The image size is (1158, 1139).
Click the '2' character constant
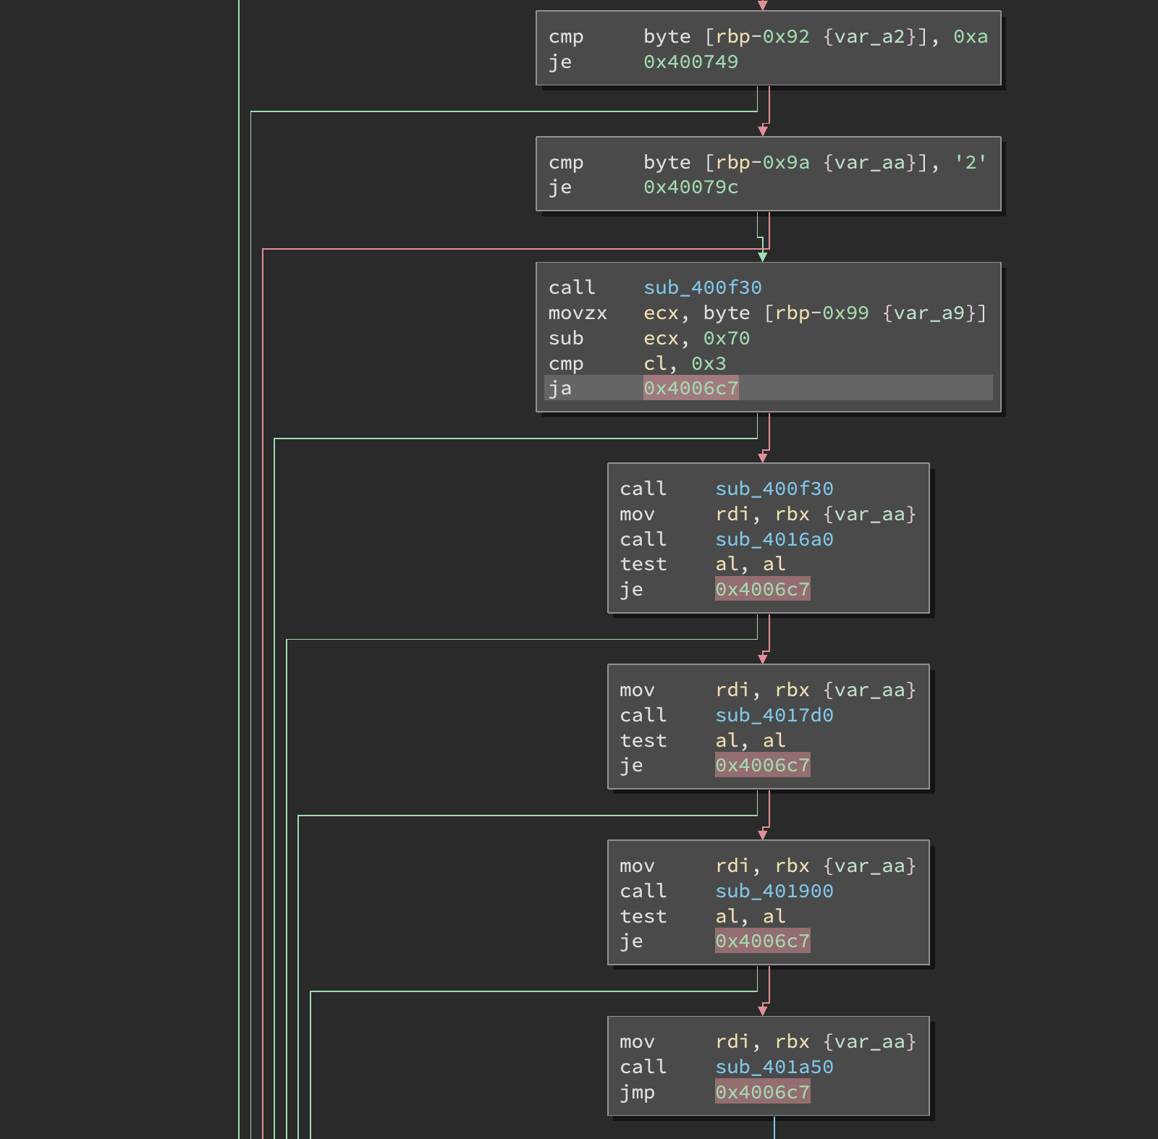click(970, 162)
